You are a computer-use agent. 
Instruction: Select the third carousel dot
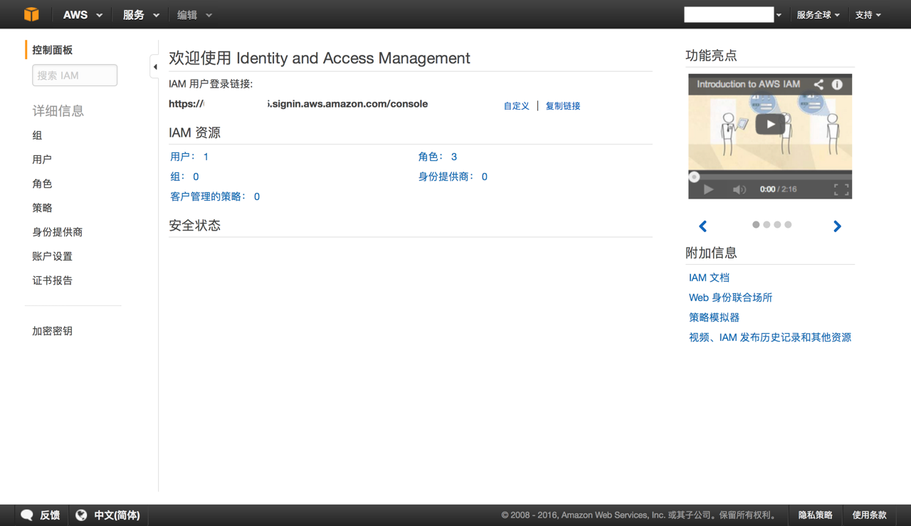coord(777,225)
